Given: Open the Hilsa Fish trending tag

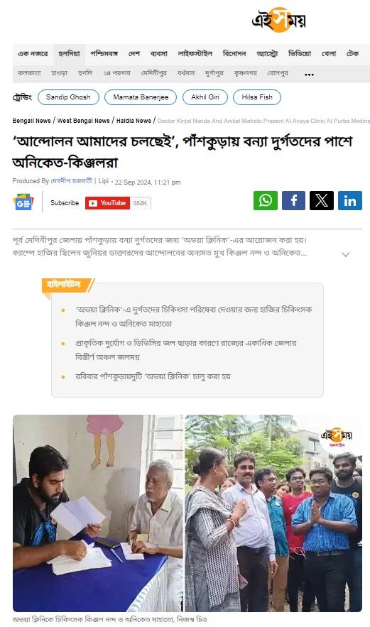Looking at the screenshot, I should pyautogui.click(x=257, y=97).
